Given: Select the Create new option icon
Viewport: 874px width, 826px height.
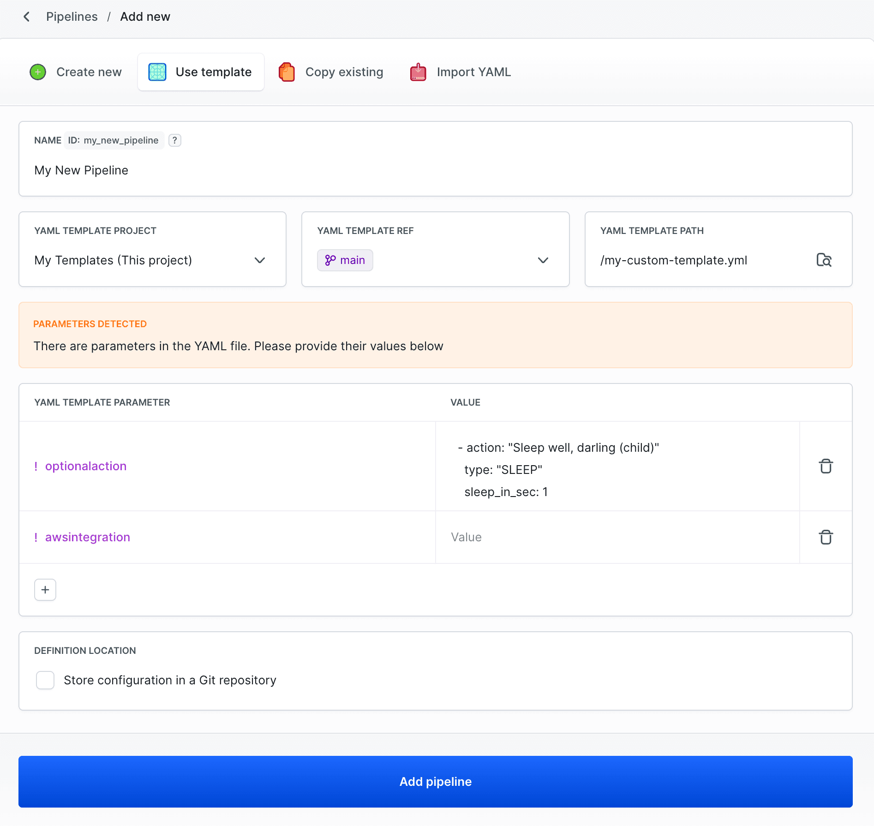Looking at the screenshot, I should [x=37, y=72].
